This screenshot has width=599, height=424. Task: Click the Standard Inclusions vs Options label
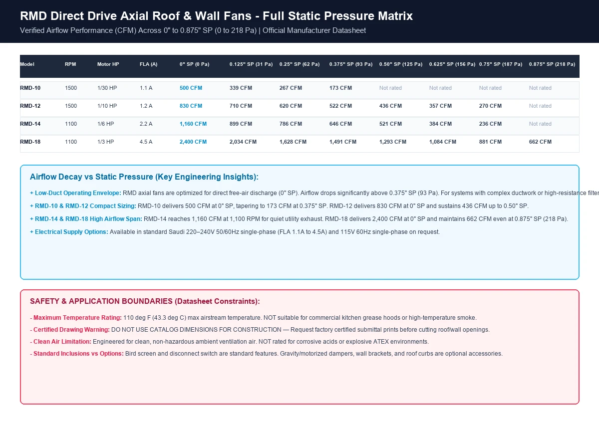click(76, 354)
